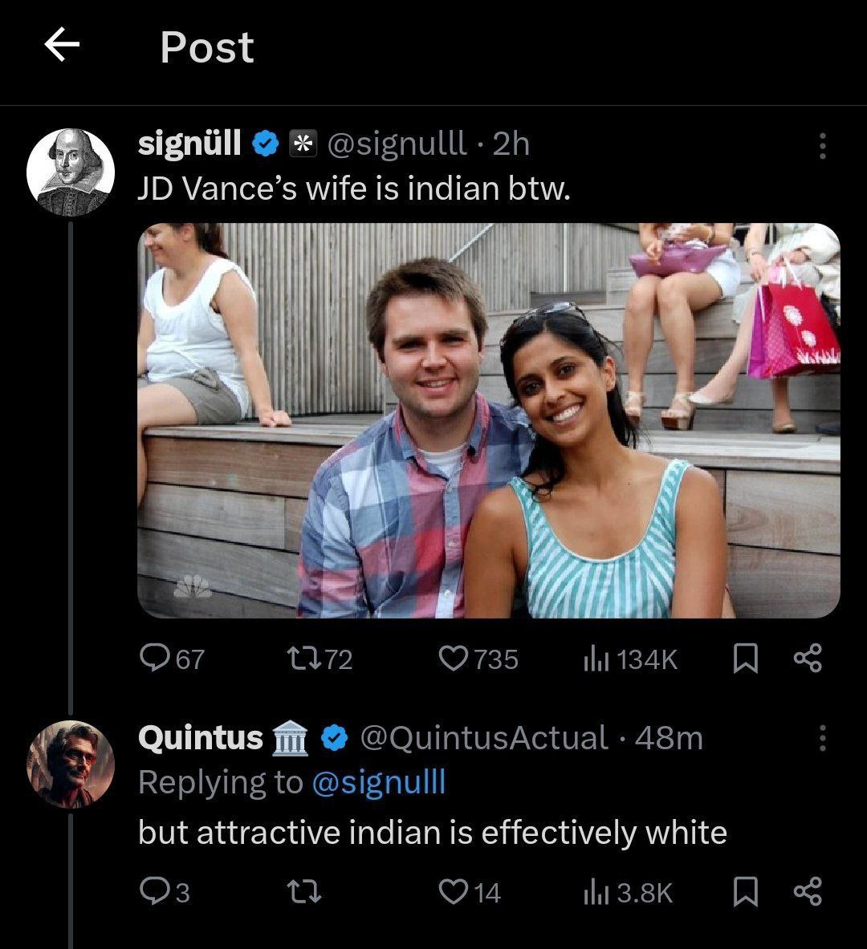Reply to Quintus's comment
867x949 pixels.
click(x=153, y=892)
